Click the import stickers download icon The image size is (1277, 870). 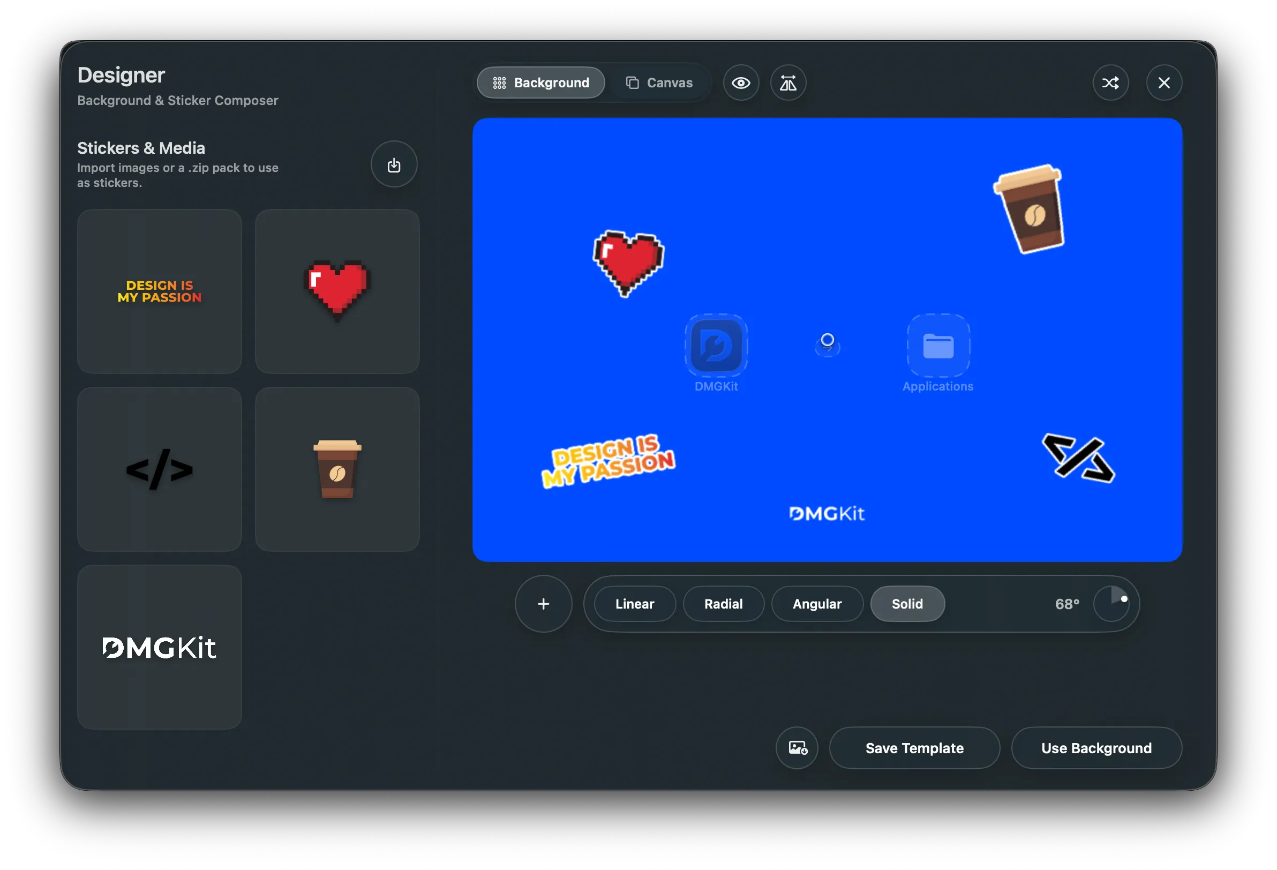[x=393, y=164]
